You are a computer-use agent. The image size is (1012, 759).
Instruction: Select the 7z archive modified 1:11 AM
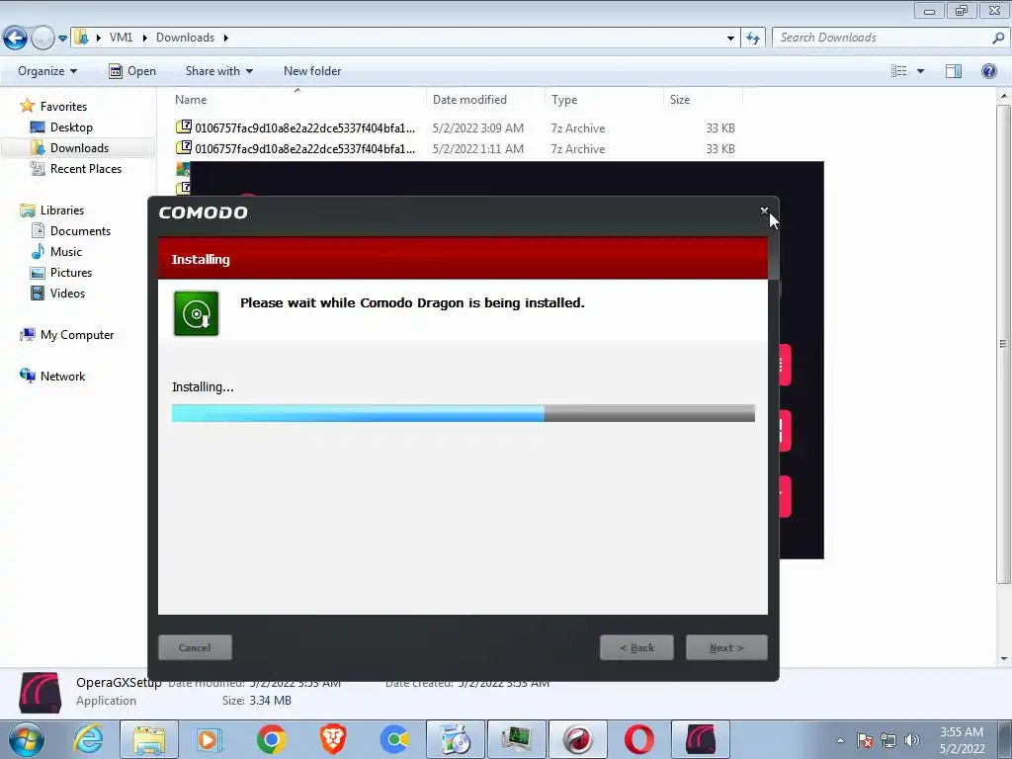pyautogui.click(x=456, y=148)
